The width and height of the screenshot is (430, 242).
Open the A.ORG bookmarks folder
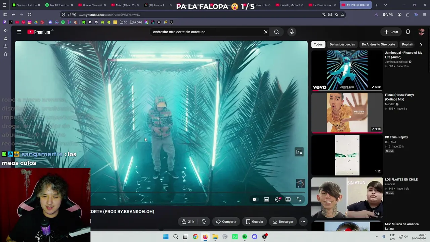coord(136,22)
